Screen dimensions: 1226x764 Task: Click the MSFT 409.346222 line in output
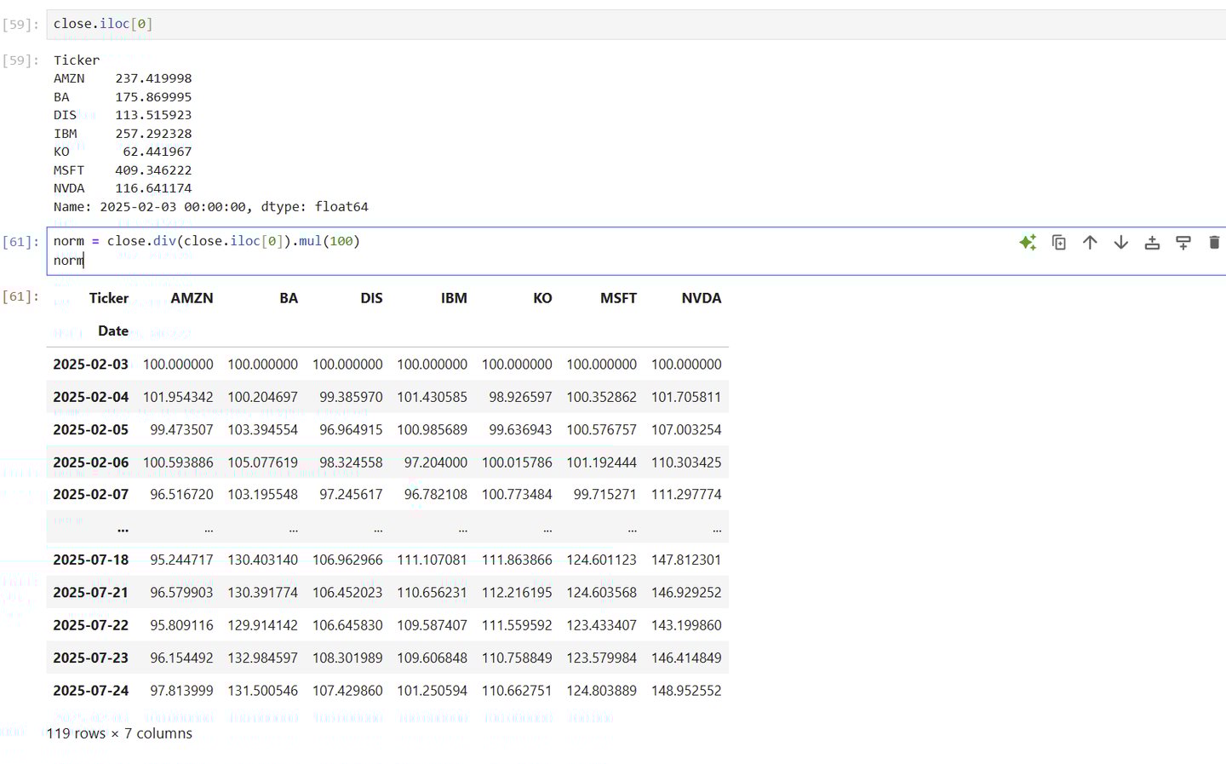[x=123, y=170]
